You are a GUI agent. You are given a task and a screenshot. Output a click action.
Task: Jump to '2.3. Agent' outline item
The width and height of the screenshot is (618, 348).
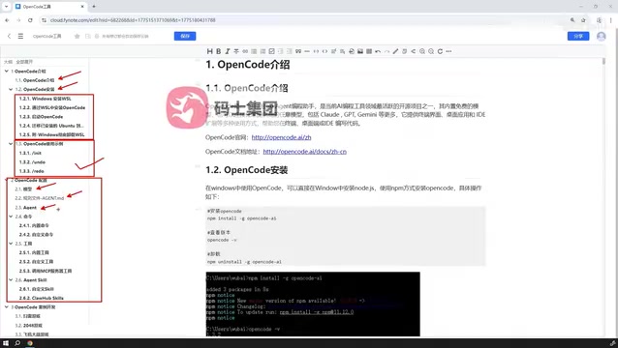25,208
